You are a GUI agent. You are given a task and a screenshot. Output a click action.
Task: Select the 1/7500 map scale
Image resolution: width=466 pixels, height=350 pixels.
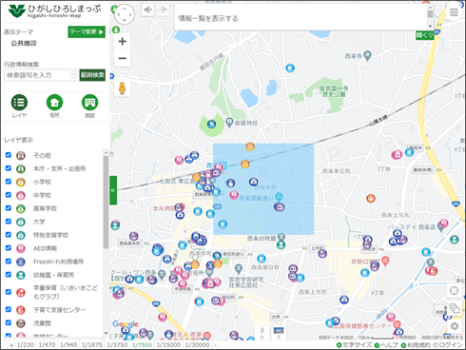click(143, 344)
